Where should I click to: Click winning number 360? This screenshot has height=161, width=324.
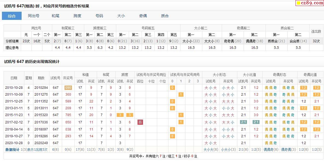68,95
